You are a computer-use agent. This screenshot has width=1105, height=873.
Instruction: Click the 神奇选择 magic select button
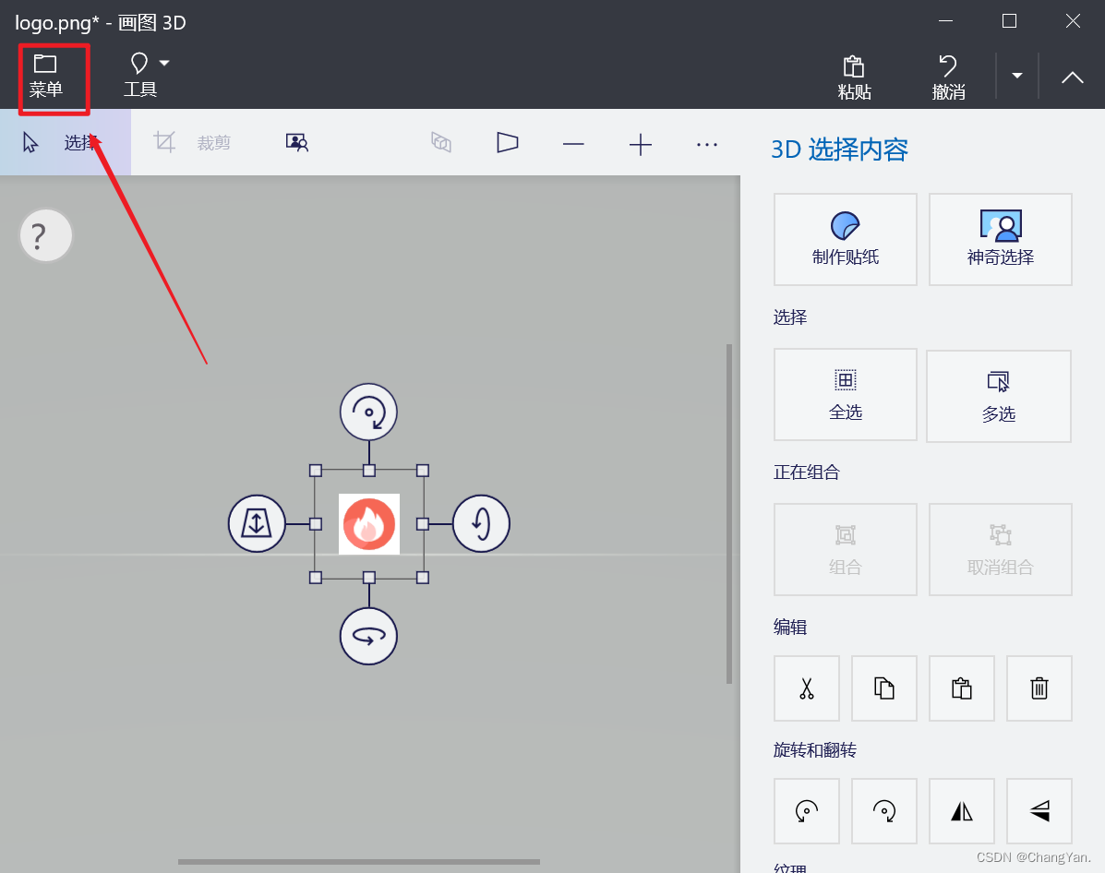click(1000, 240)
